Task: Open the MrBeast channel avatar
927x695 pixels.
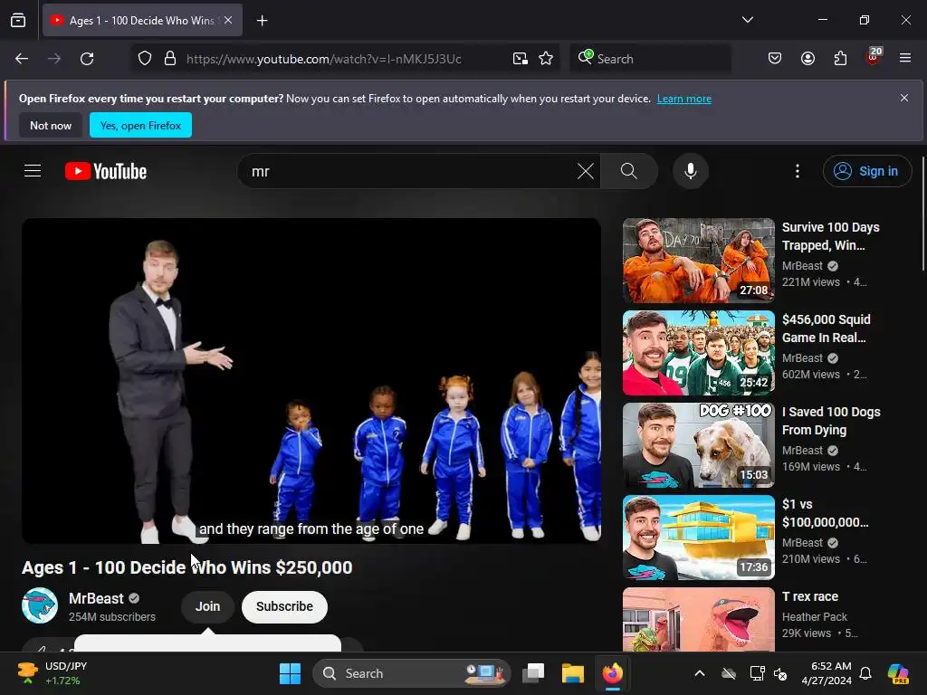Action: click(x=40, y=605)
